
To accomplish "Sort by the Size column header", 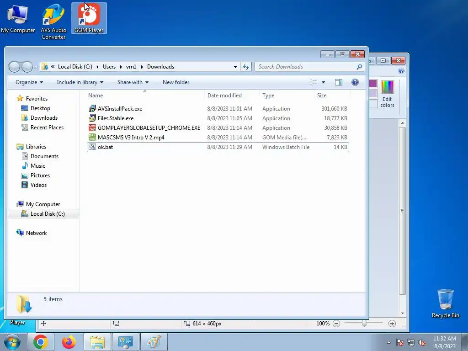I will coord(332,96).
